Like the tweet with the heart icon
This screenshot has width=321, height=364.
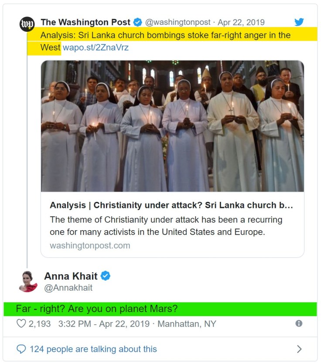[x=21, y=324]
